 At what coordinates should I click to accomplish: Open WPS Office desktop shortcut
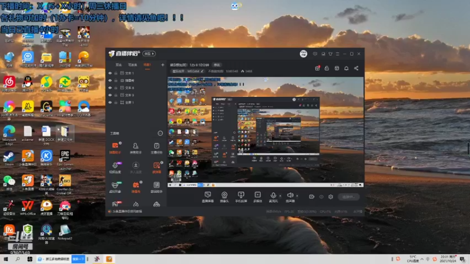pyautogui.click(x=28, y=208)
